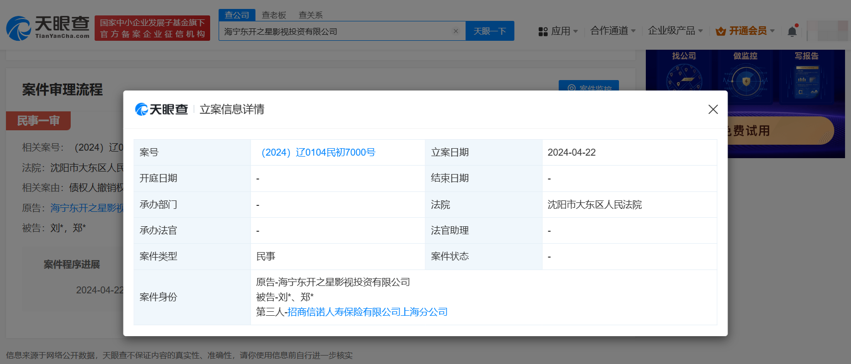Select the 民事 case type value

click(265, 257)
